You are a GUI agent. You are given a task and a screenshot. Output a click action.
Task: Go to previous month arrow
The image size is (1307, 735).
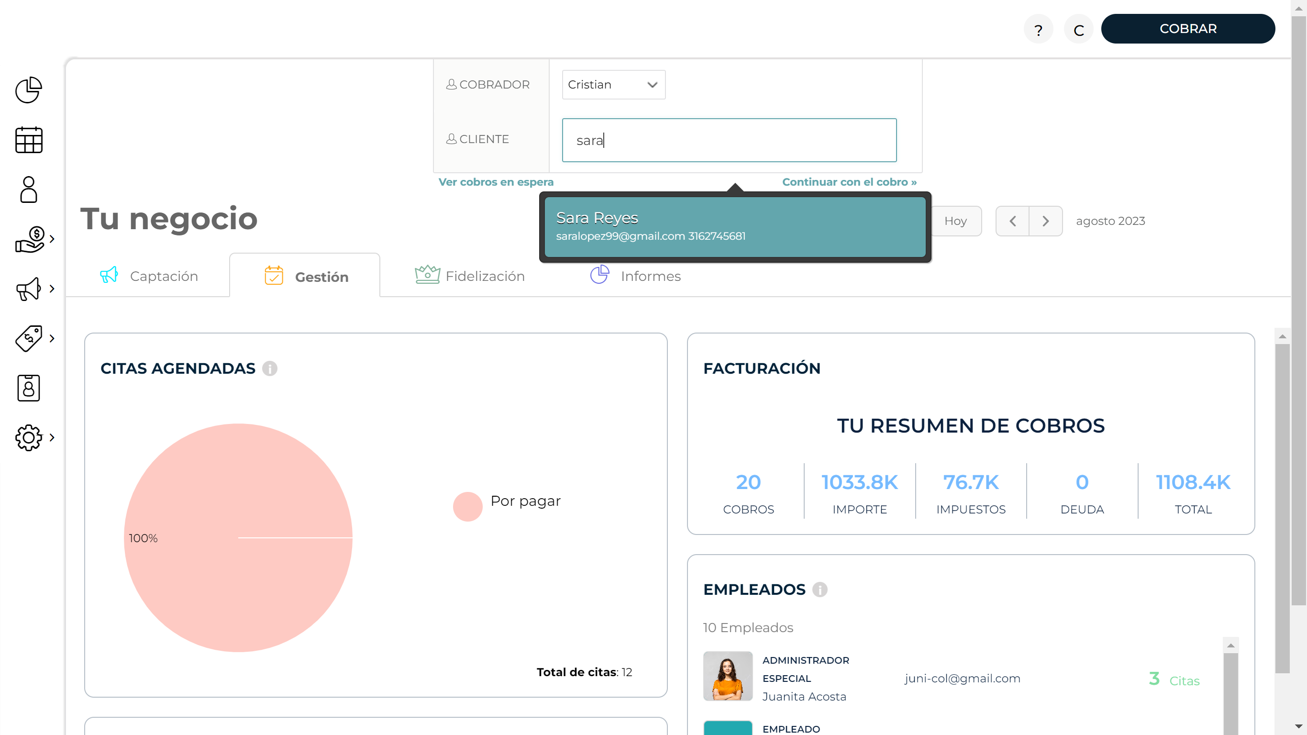tap(1012, 221)
